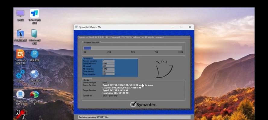The image size is (268, 120).
Task: Click the Percent complete value field
Action: click(108, 61)
